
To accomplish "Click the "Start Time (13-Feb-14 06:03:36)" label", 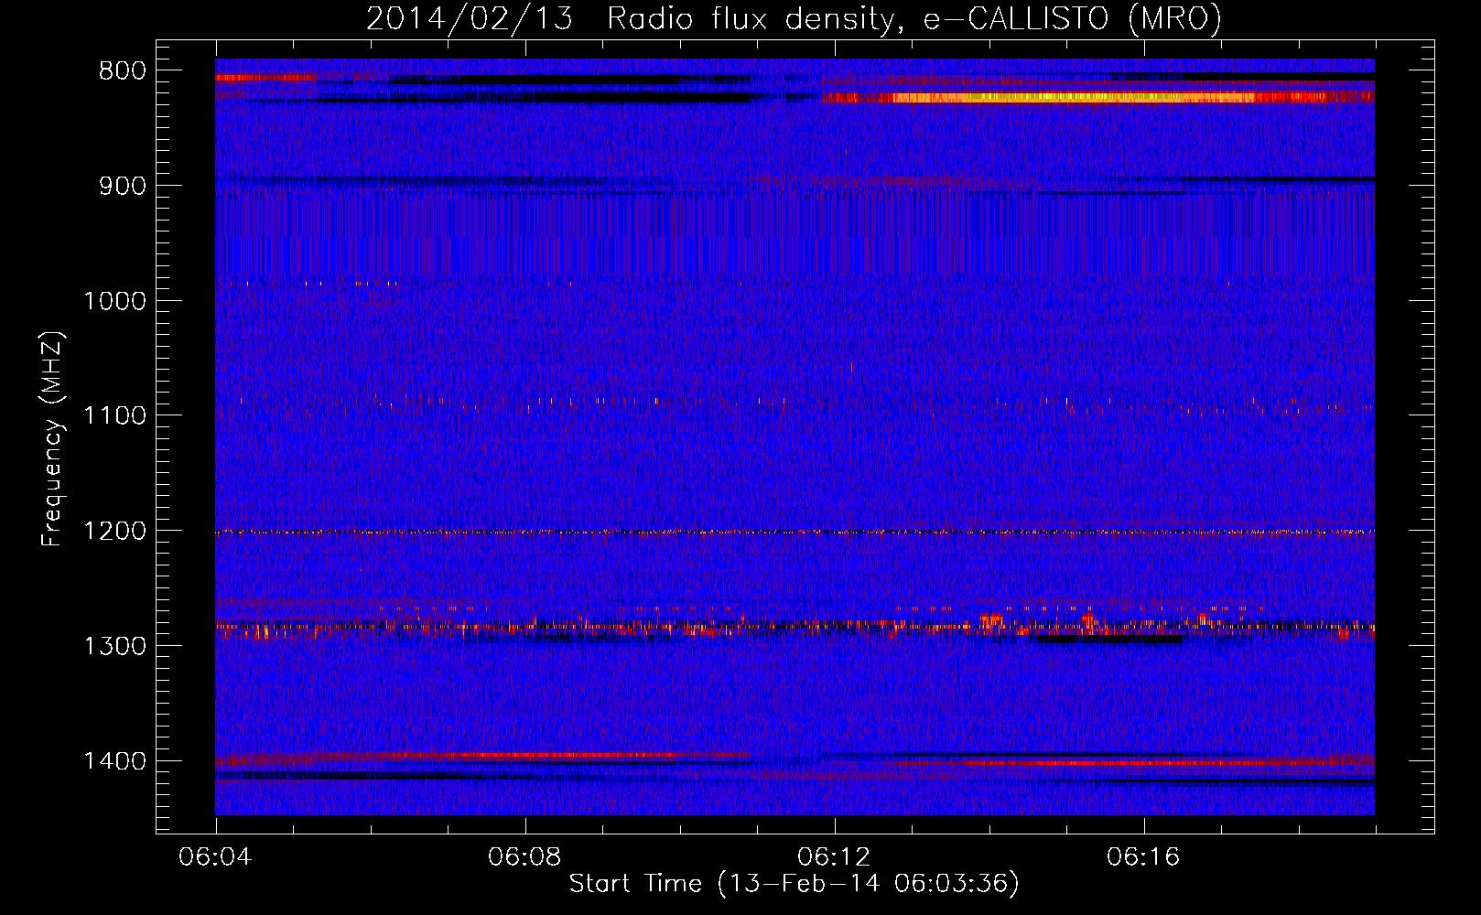I will pyautogui.click(x=794, y=884).
